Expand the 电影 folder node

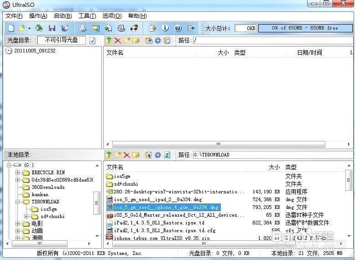click(17, 224)
